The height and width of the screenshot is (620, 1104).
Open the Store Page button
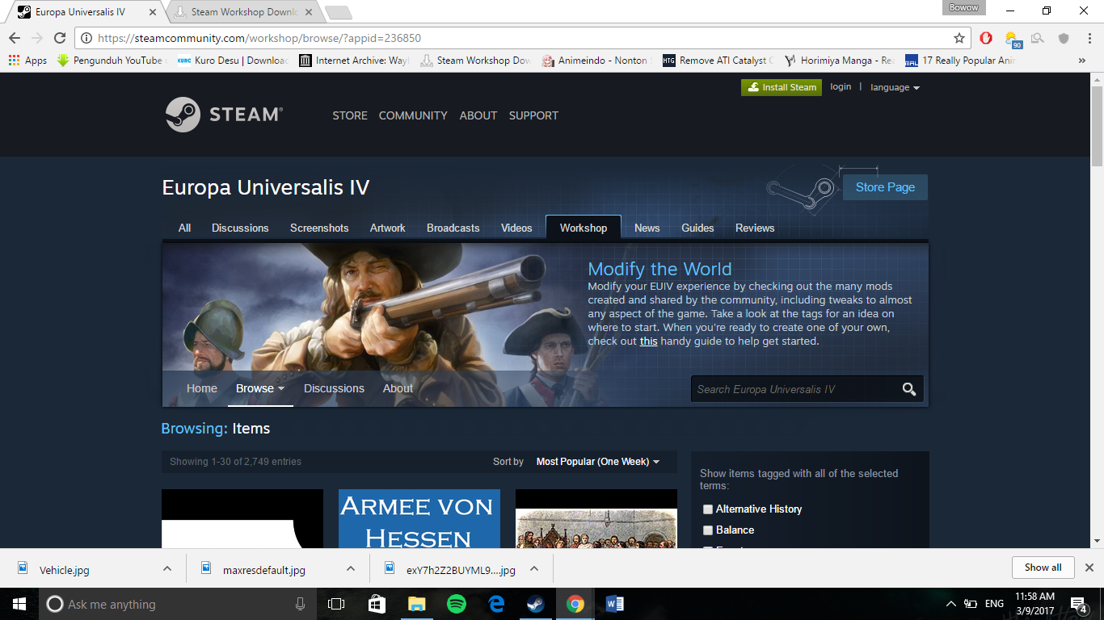tap(885, 187)
